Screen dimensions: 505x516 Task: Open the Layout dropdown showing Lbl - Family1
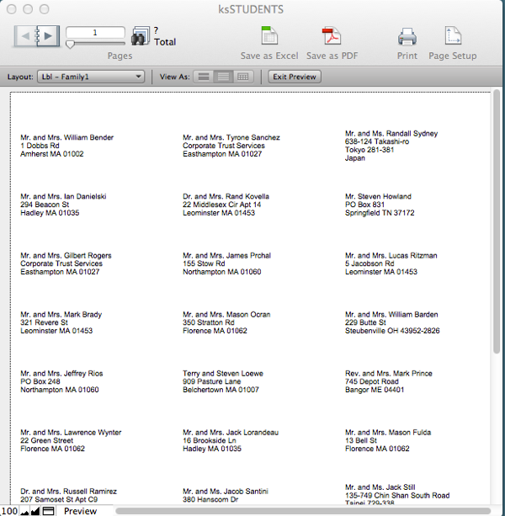coord(91,77)
